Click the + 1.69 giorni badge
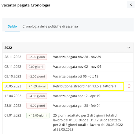The image size is (136, 134). [37, 86]
